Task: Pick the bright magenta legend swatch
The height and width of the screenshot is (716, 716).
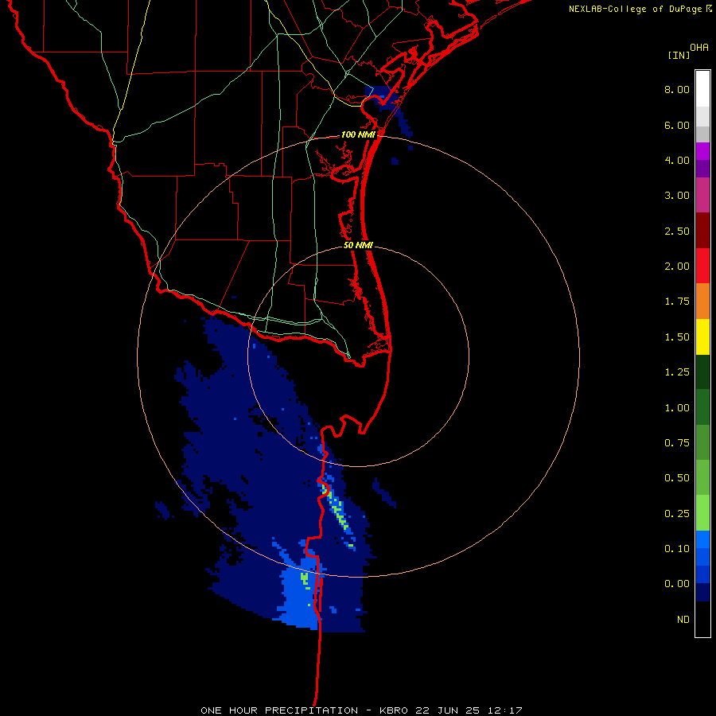Action: [702, 151]
